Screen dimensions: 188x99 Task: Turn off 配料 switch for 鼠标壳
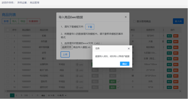pyautogui.click(x=115, y=82)
